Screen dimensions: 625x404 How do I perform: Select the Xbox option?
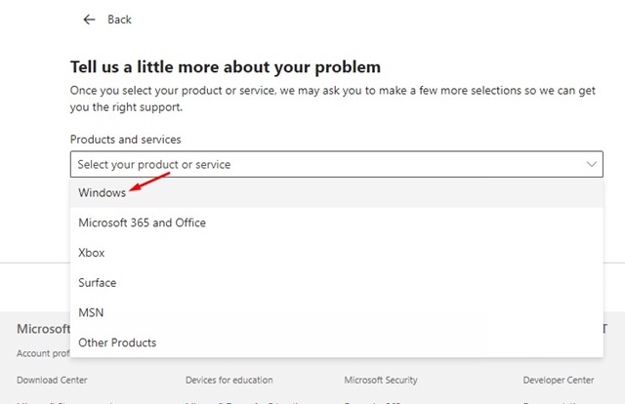pos(336,253)
